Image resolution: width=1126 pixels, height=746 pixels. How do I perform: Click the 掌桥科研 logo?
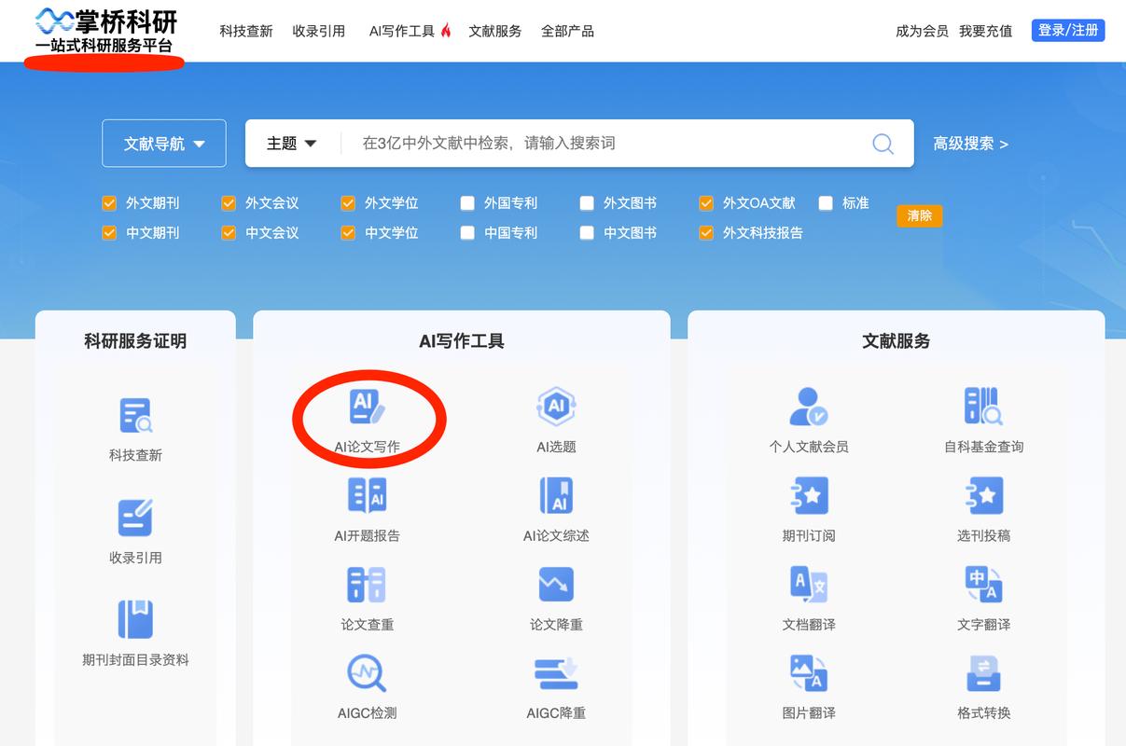105,32
